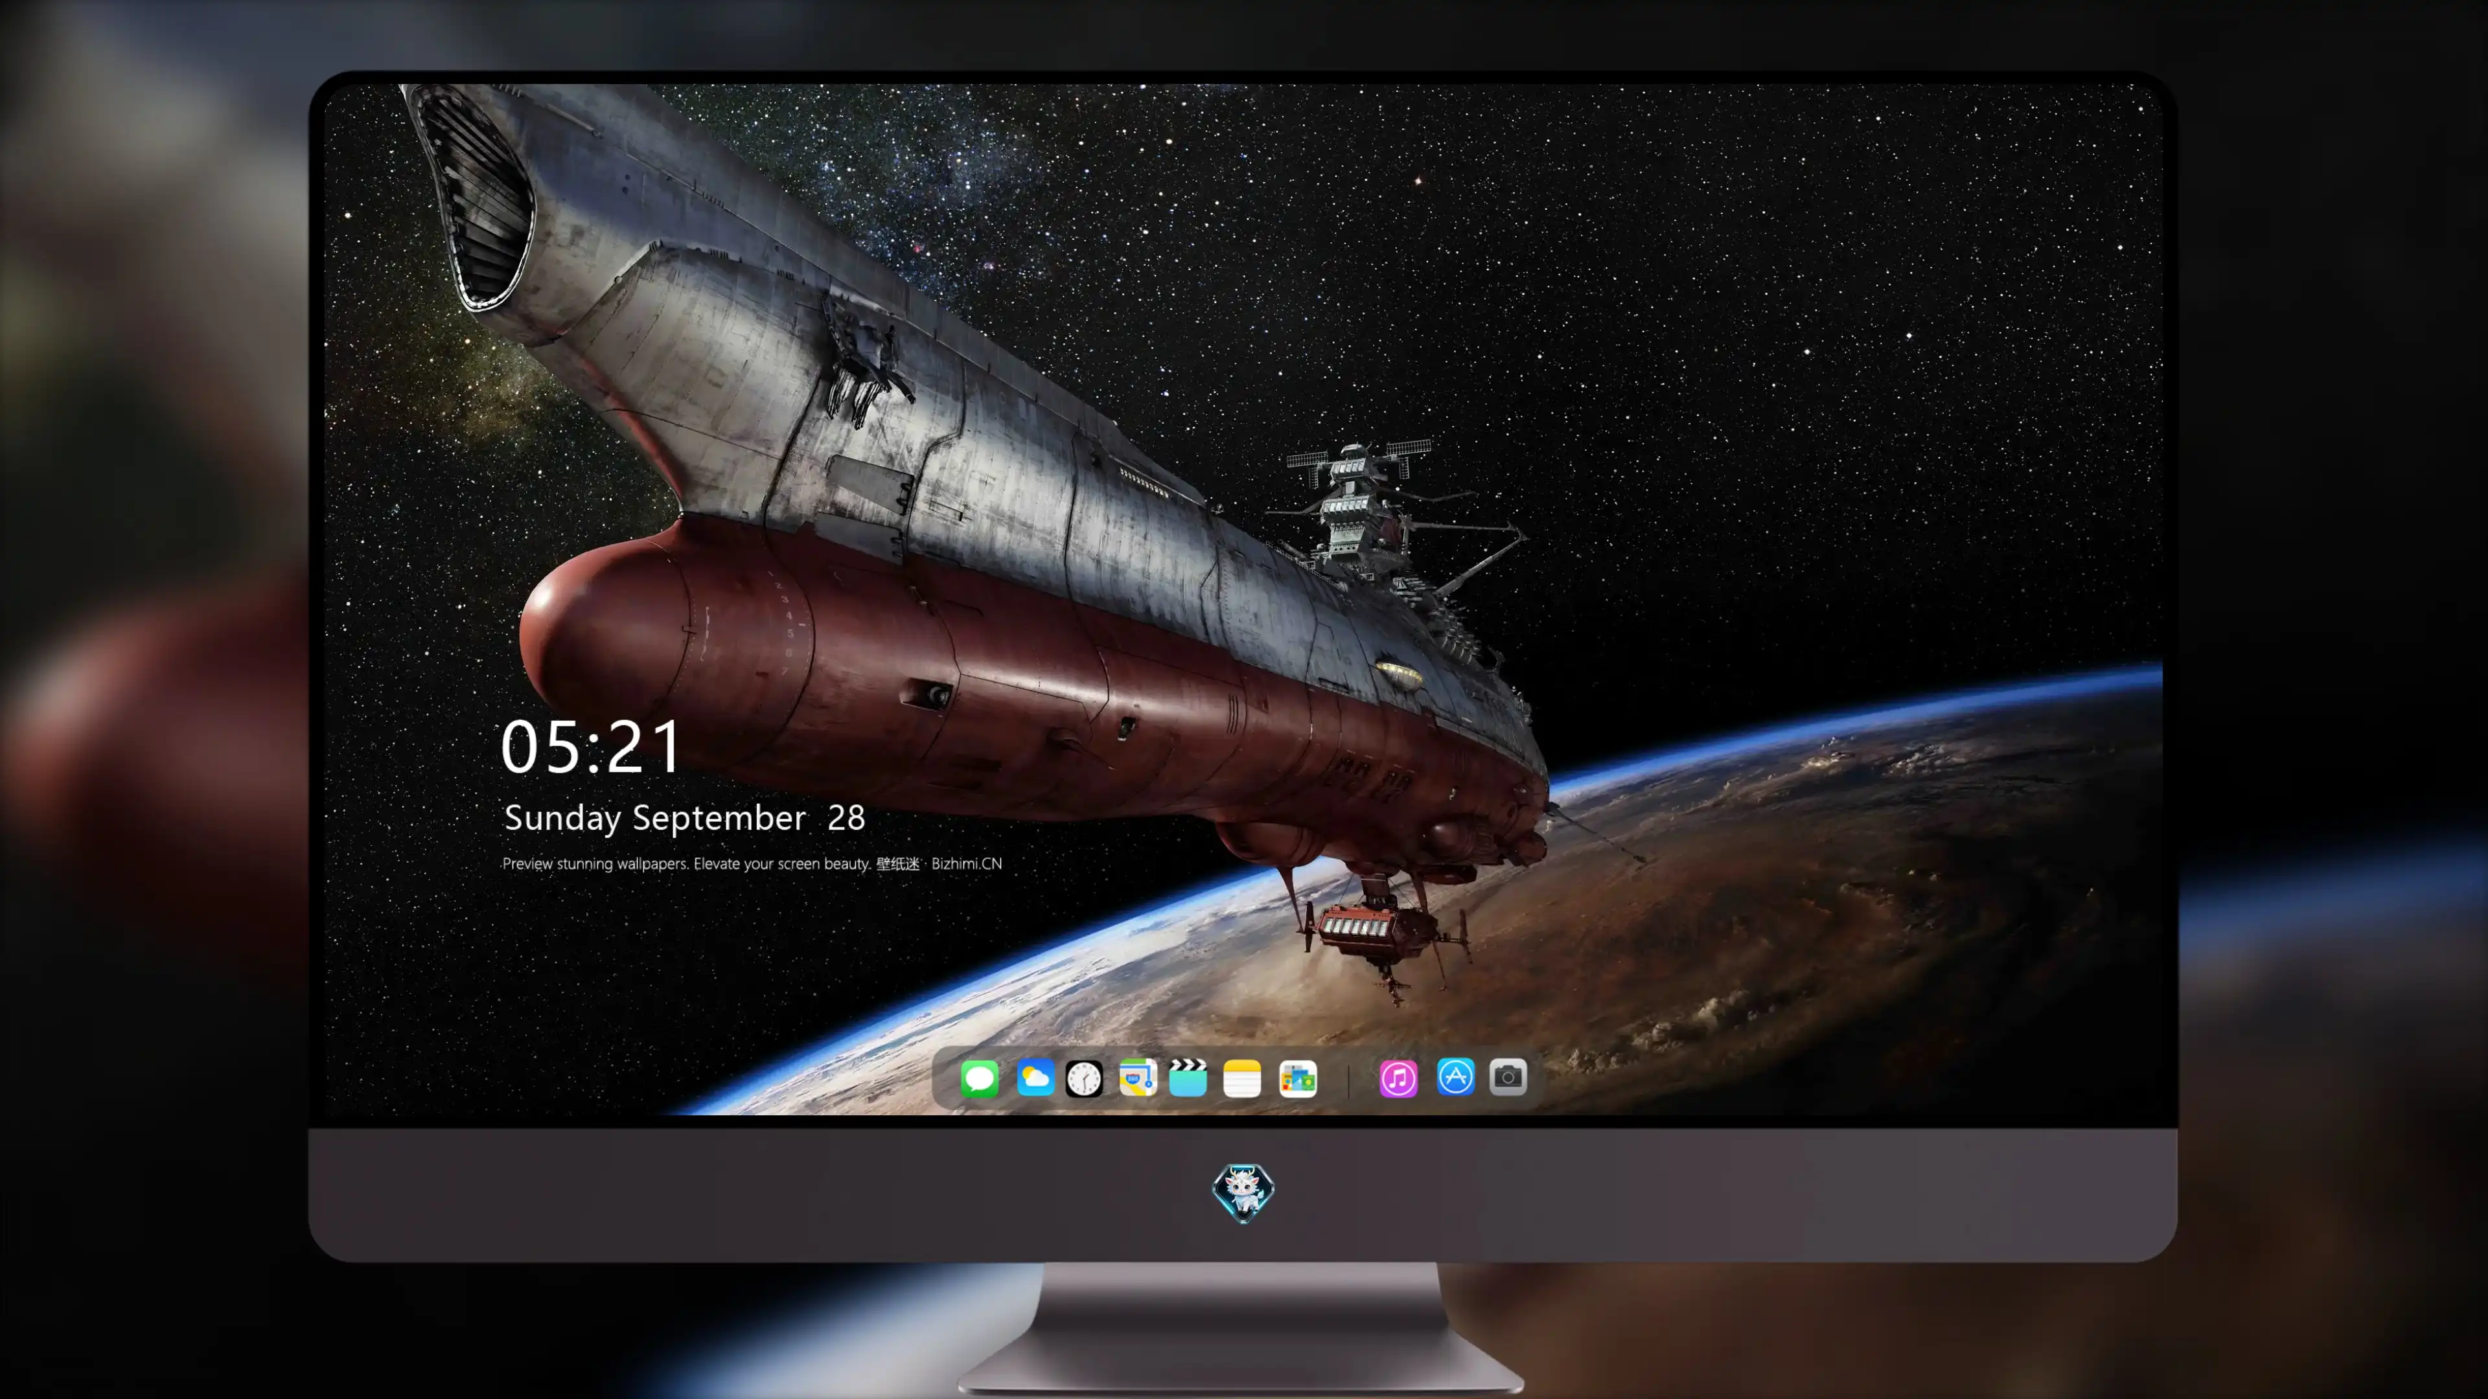Open the Camera app in dock
The width and height of the screenshot is (2488, 1399).
pos(1508,1078)
